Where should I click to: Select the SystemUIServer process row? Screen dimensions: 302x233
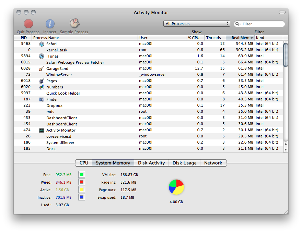(x=148, y=143)
